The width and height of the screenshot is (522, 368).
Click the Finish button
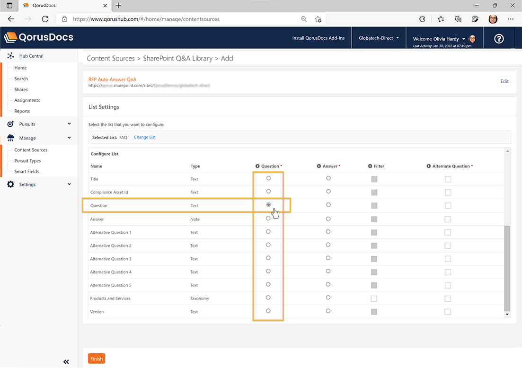97,359
